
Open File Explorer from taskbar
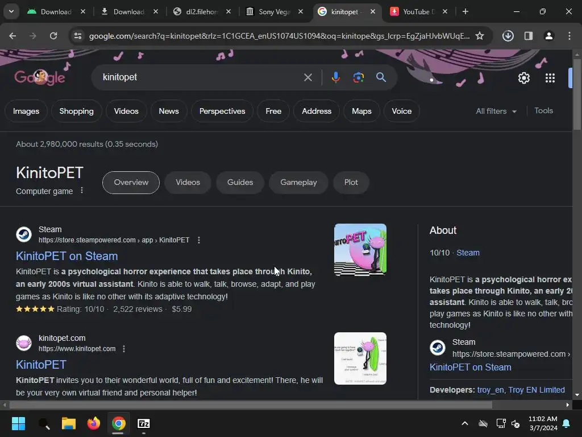coord(68,423)
